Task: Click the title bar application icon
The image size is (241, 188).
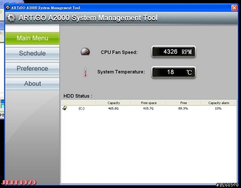Action: [x=8, y=7]
